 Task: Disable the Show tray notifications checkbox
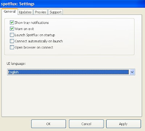[12, 22]
